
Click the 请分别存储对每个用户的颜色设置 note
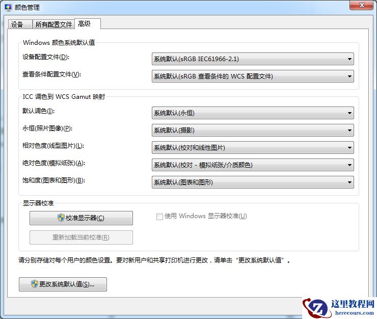(154, 260)
